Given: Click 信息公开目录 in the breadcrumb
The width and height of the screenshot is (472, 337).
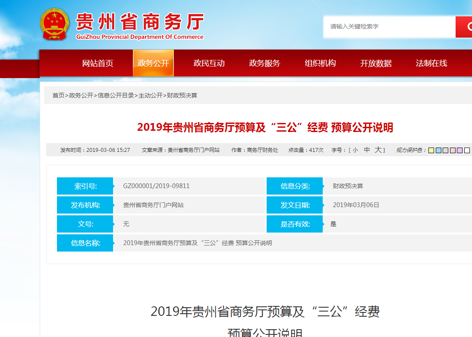Looking at the screenshot, I should tap(116, 95).
